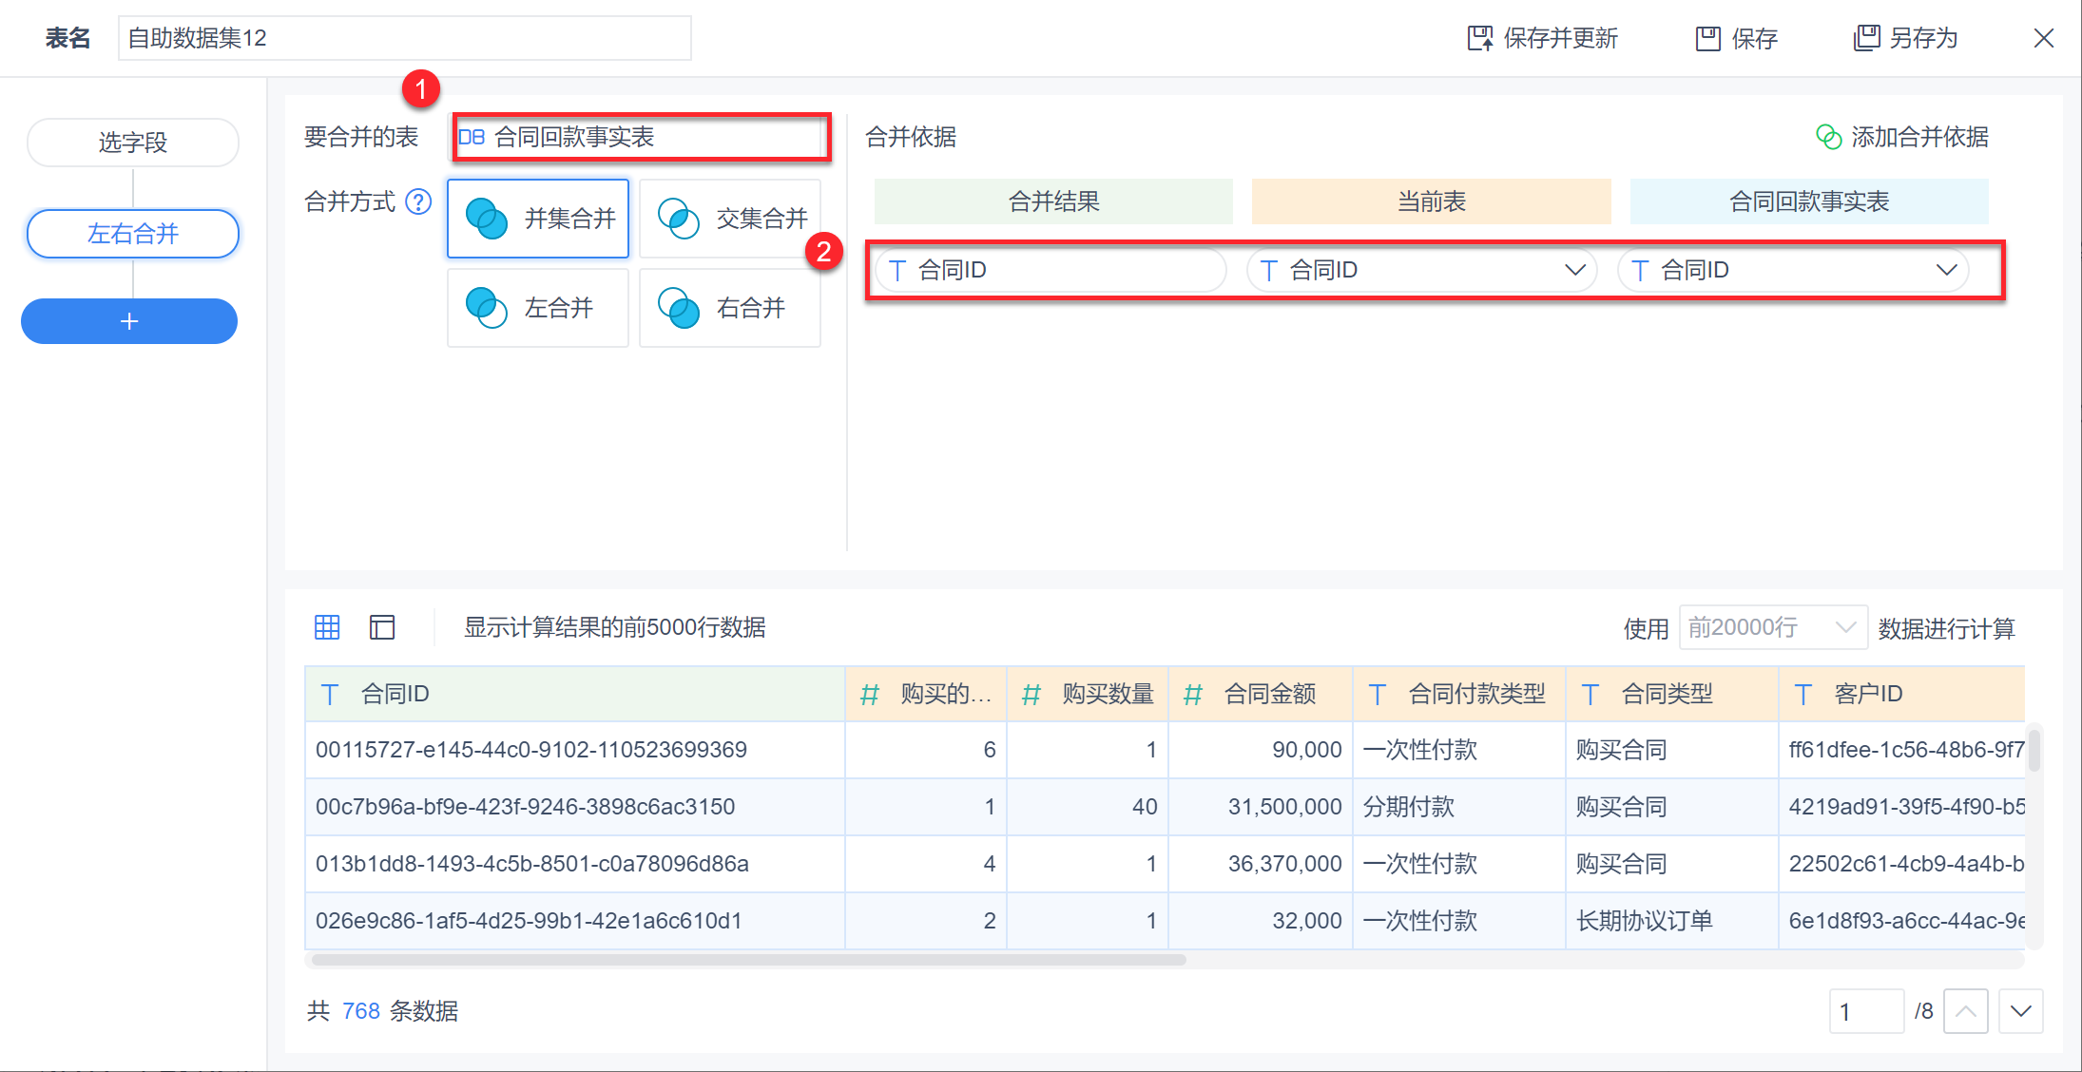This screenshot has width=2082, height=1072.
Task: Select 左合并 merge mode
Action: pyautogui.click(x=538, y=308)
